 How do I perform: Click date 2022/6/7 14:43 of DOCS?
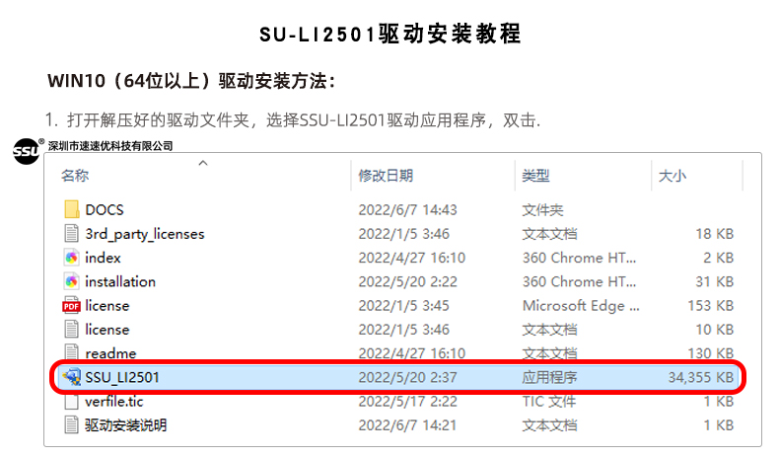[x=408, y=210]
